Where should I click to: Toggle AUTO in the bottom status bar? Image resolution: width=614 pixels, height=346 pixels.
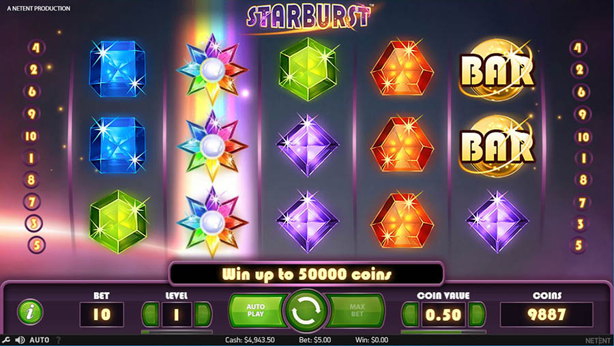coord(40,340)
